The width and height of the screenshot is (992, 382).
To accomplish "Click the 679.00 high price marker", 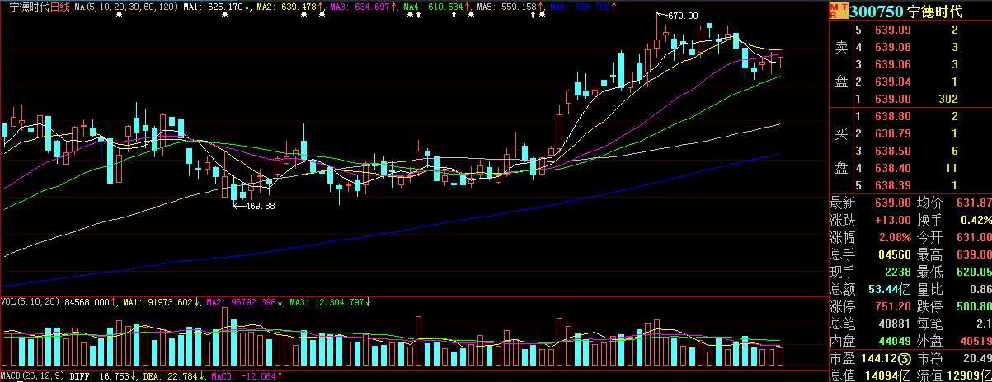I will 682,16.
